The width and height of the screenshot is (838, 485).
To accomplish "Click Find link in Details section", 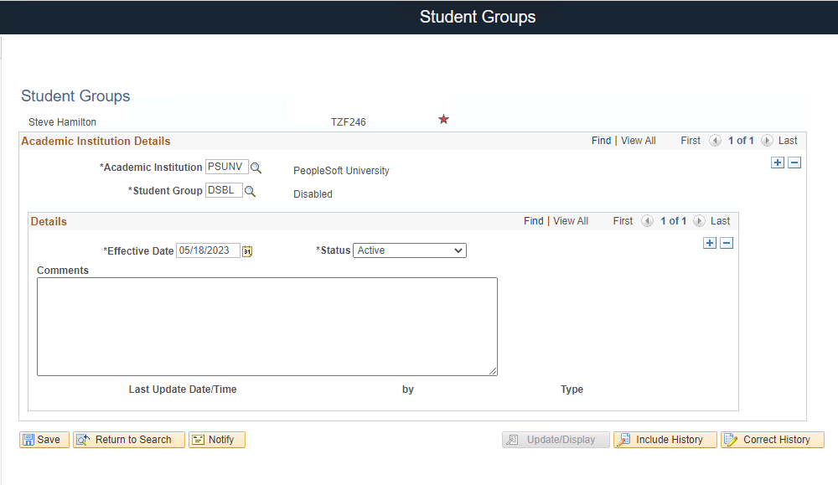I will 533,221.
